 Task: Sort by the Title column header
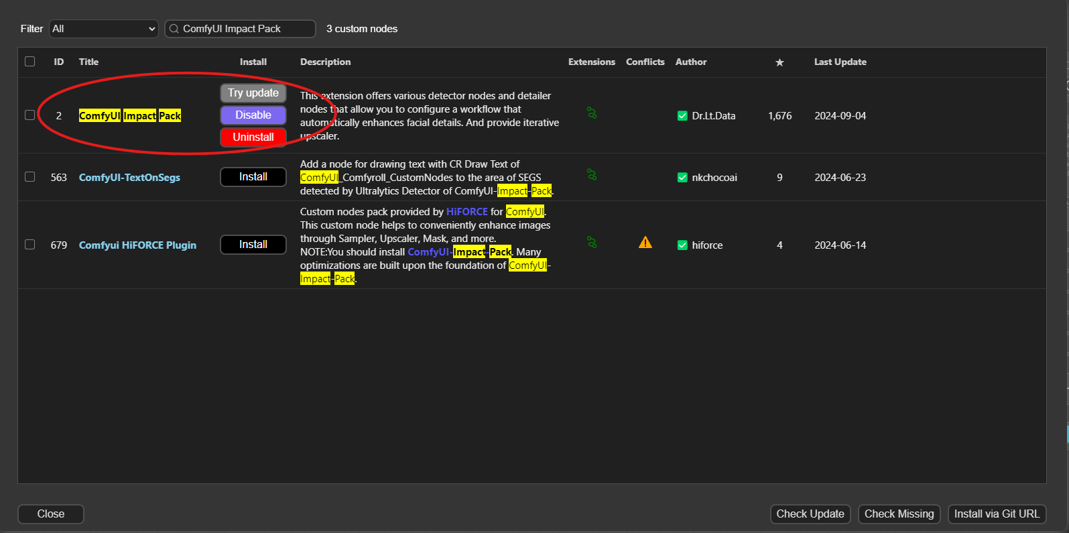(x=88, y=62)
